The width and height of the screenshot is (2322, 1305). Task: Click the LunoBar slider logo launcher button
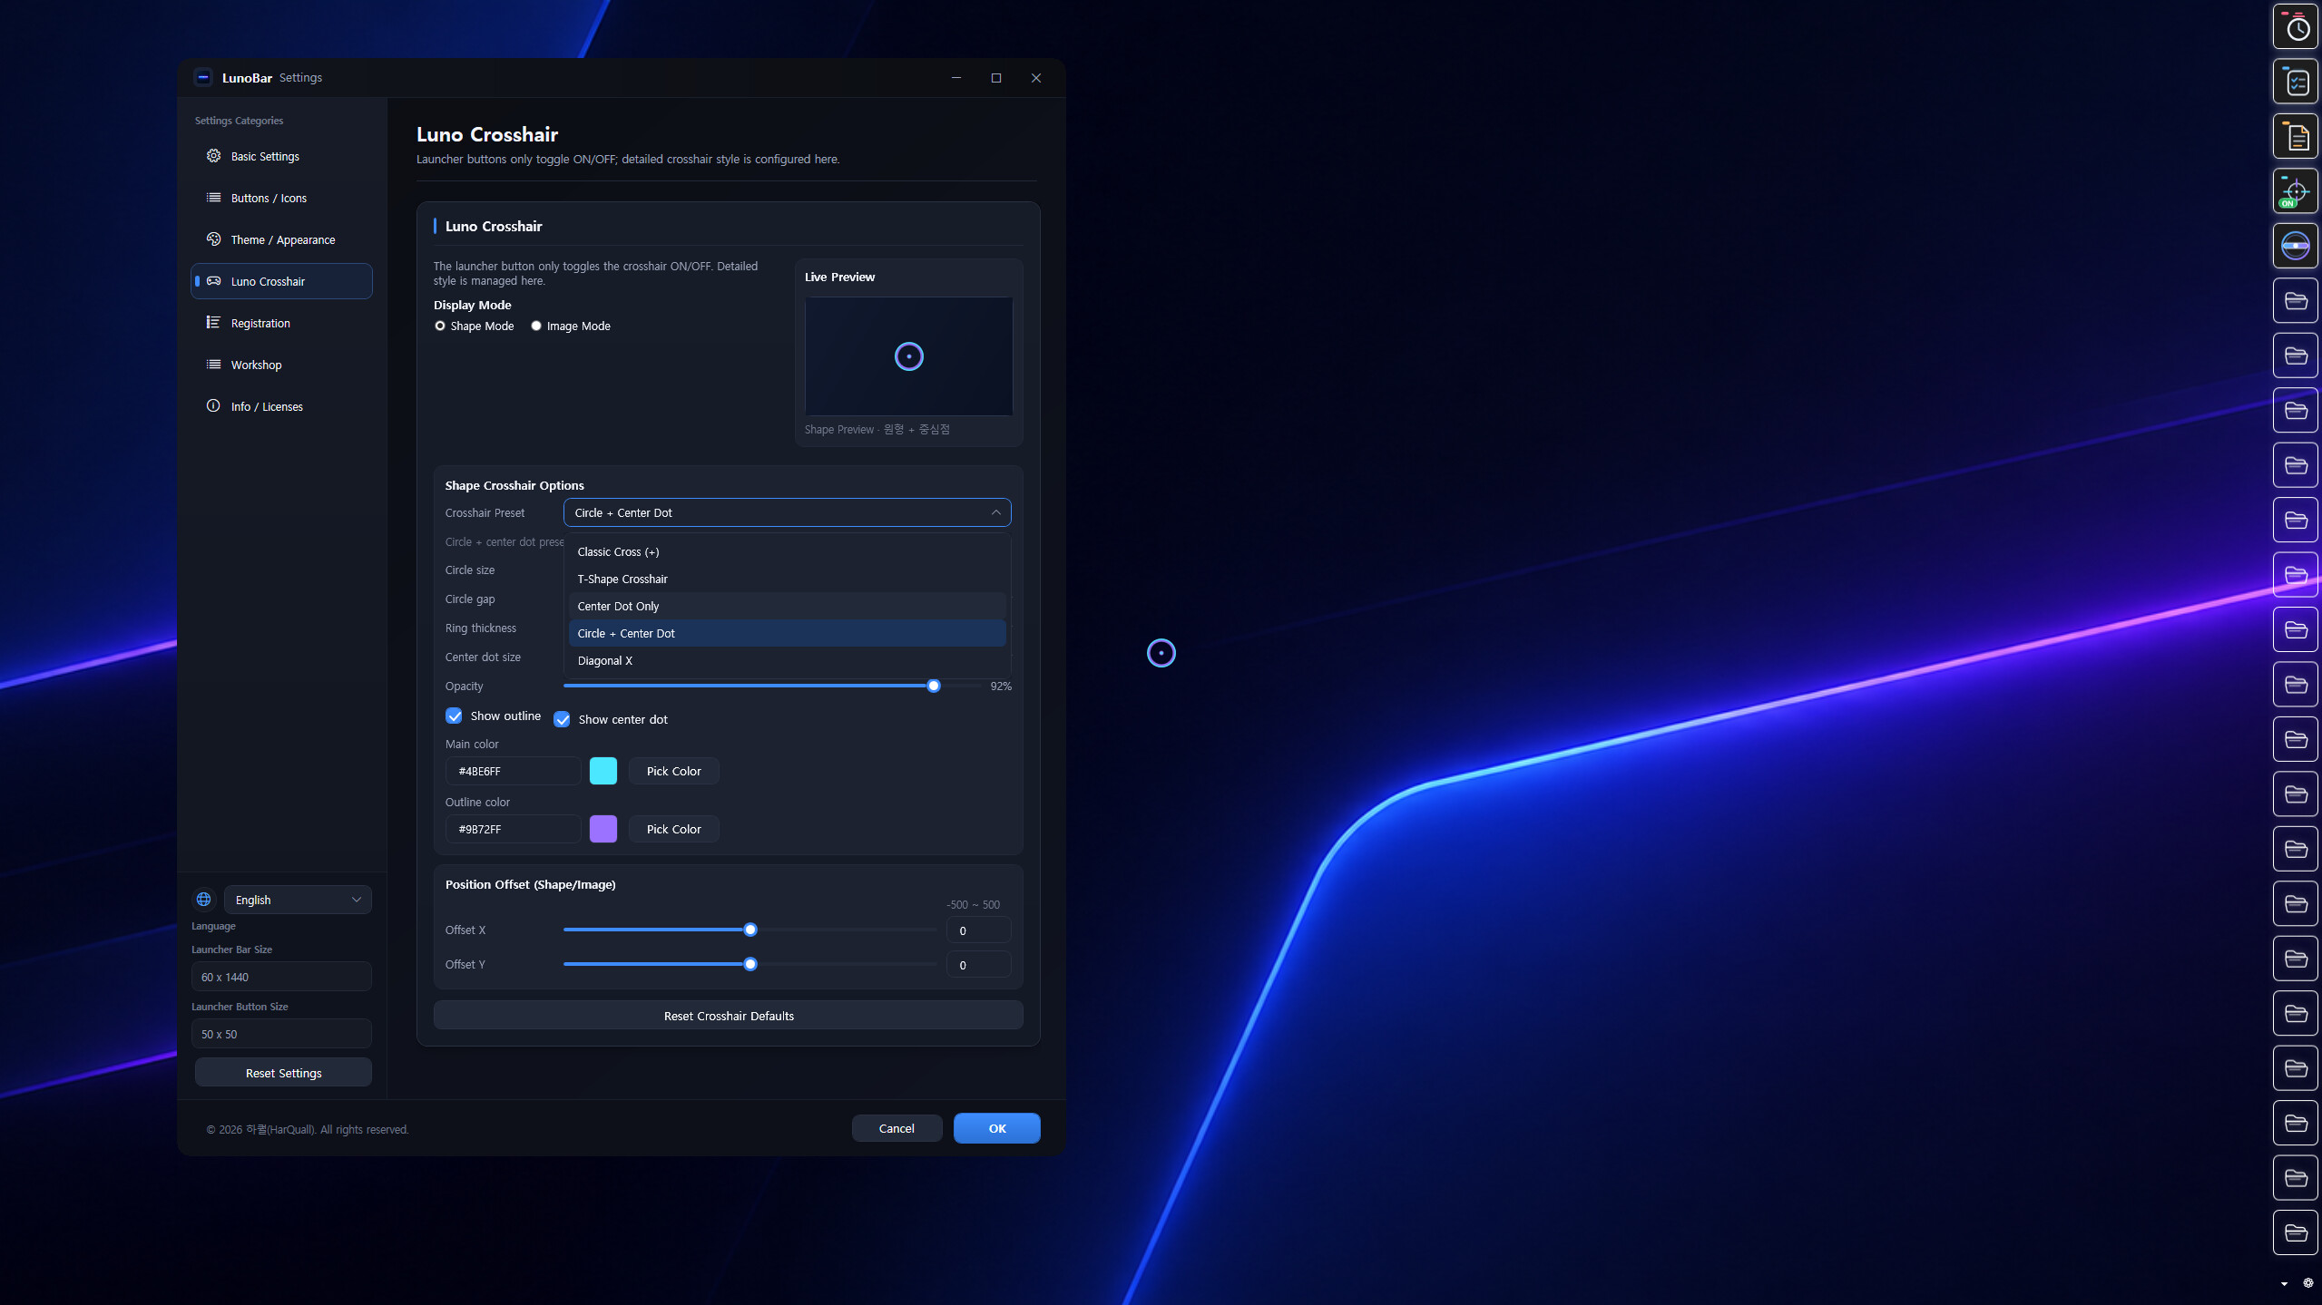click(x=2295, y=246)
